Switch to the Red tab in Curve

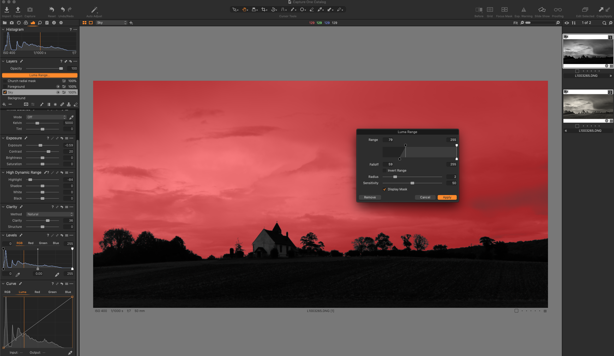[37, 292]
